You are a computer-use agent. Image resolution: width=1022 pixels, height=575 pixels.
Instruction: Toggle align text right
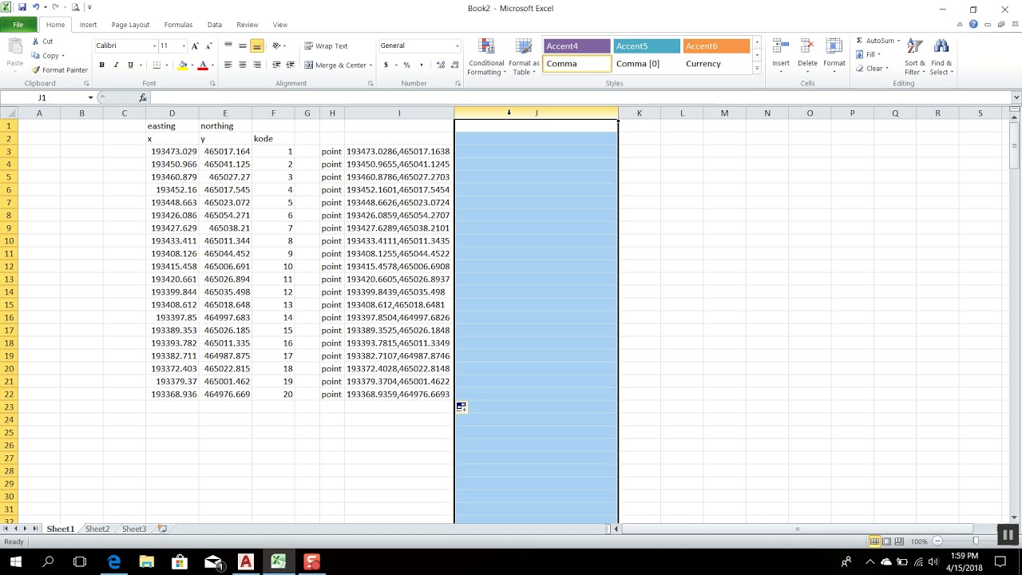pyautogui.click(x=257, y=65)
